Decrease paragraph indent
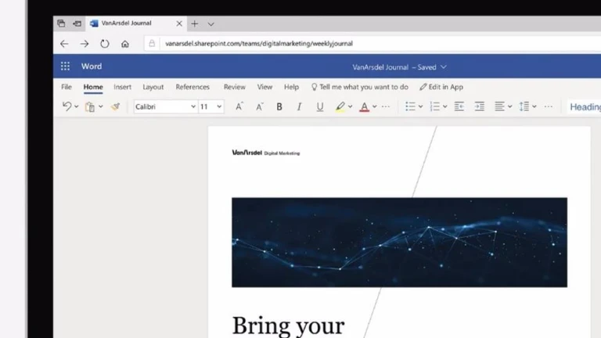This screenshot has height=338, width=601. point(459,106)
